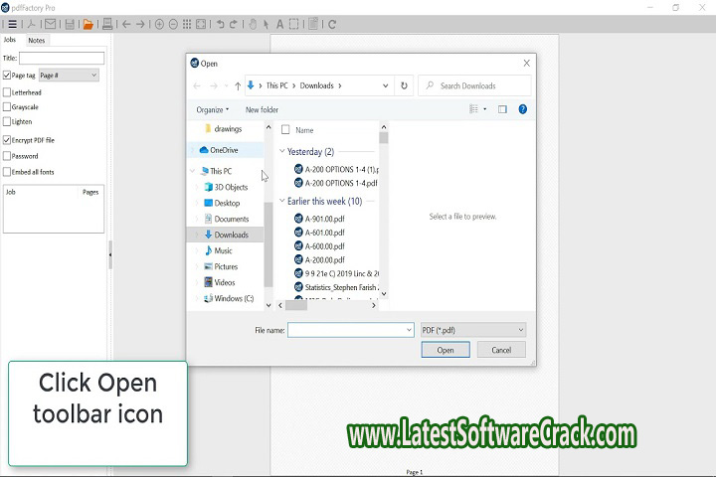The image size is (716, 477).
Task: Enable the Grayscale checkbox
Action: pyautogui.click(x=7, y=106)
